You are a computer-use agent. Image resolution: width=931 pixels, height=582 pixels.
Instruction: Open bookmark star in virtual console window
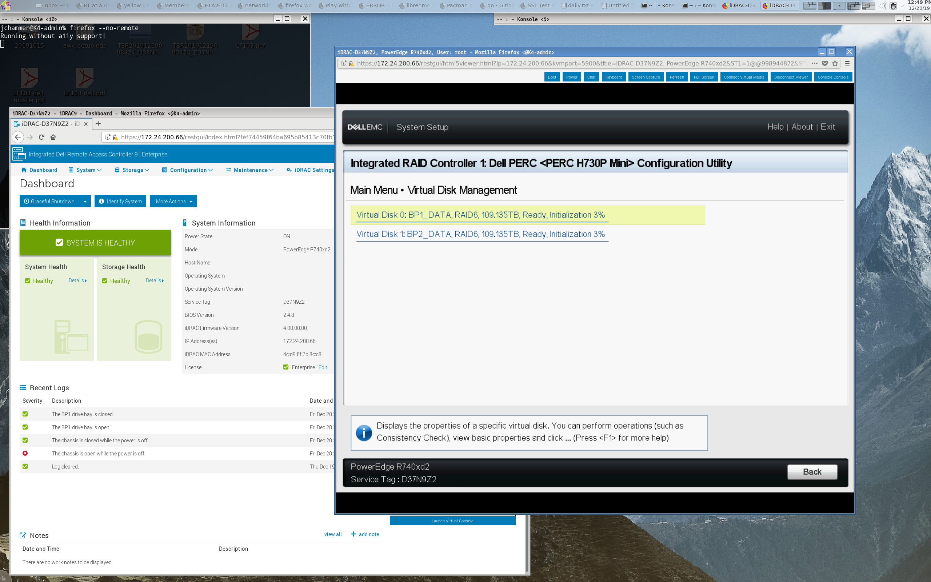pyautogui.click(x=835, y=63)
